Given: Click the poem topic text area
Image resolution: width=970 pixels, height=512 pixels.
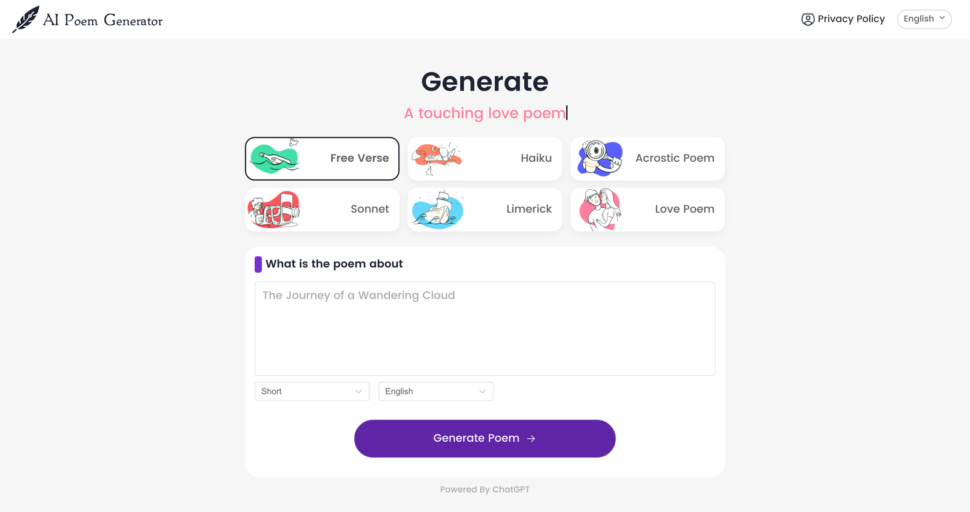Looking at the screenshot, I should coord(484,328).
